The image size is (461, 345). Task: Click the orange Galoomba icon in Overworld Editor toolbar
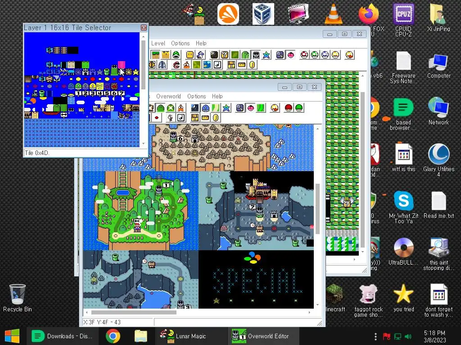click(181, 108)
